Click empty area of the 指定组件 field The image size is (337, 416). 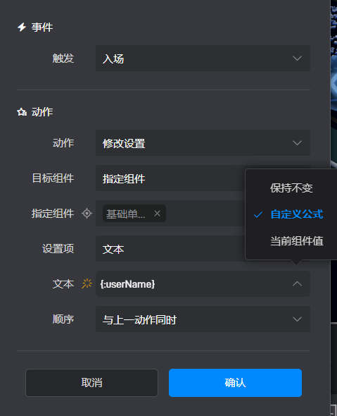pos(205,214)
